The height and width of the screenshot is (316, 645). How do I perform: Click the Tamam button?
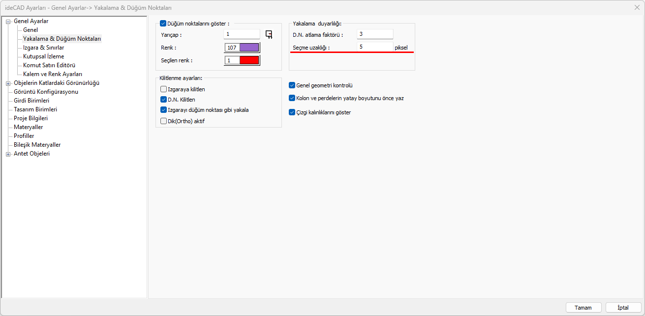click(584, 308)
